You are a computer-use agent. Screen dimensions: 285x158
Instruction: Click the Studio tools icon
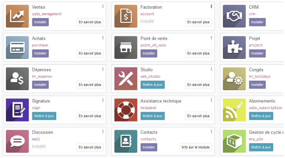click(x=126, y=78)
